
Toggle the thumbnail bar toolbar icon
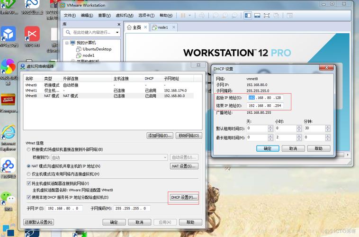pyautogui.click(x=257, y=15)
